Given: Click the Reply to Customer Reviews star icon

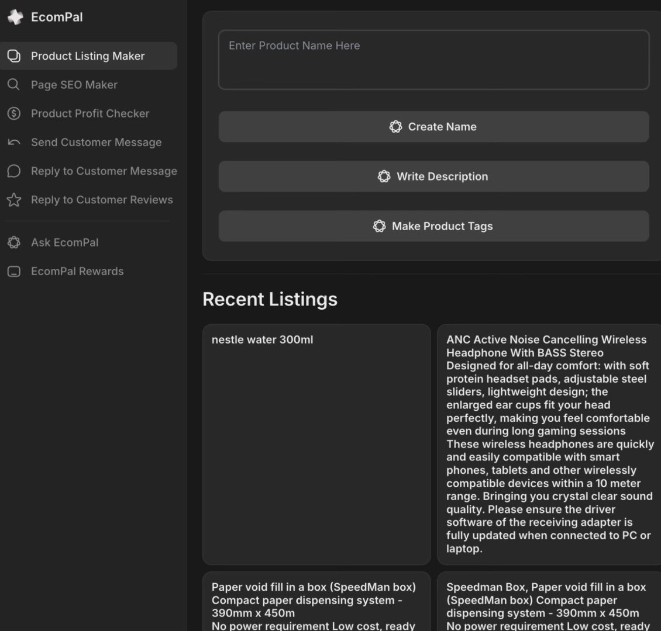Looking at the screenshot, I should coord(13,200).
